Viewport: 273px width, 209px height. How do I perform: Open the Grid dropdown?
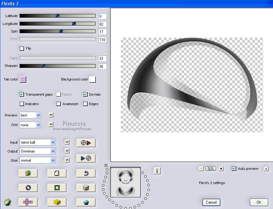pyautogui.click(x=30, y=125)
